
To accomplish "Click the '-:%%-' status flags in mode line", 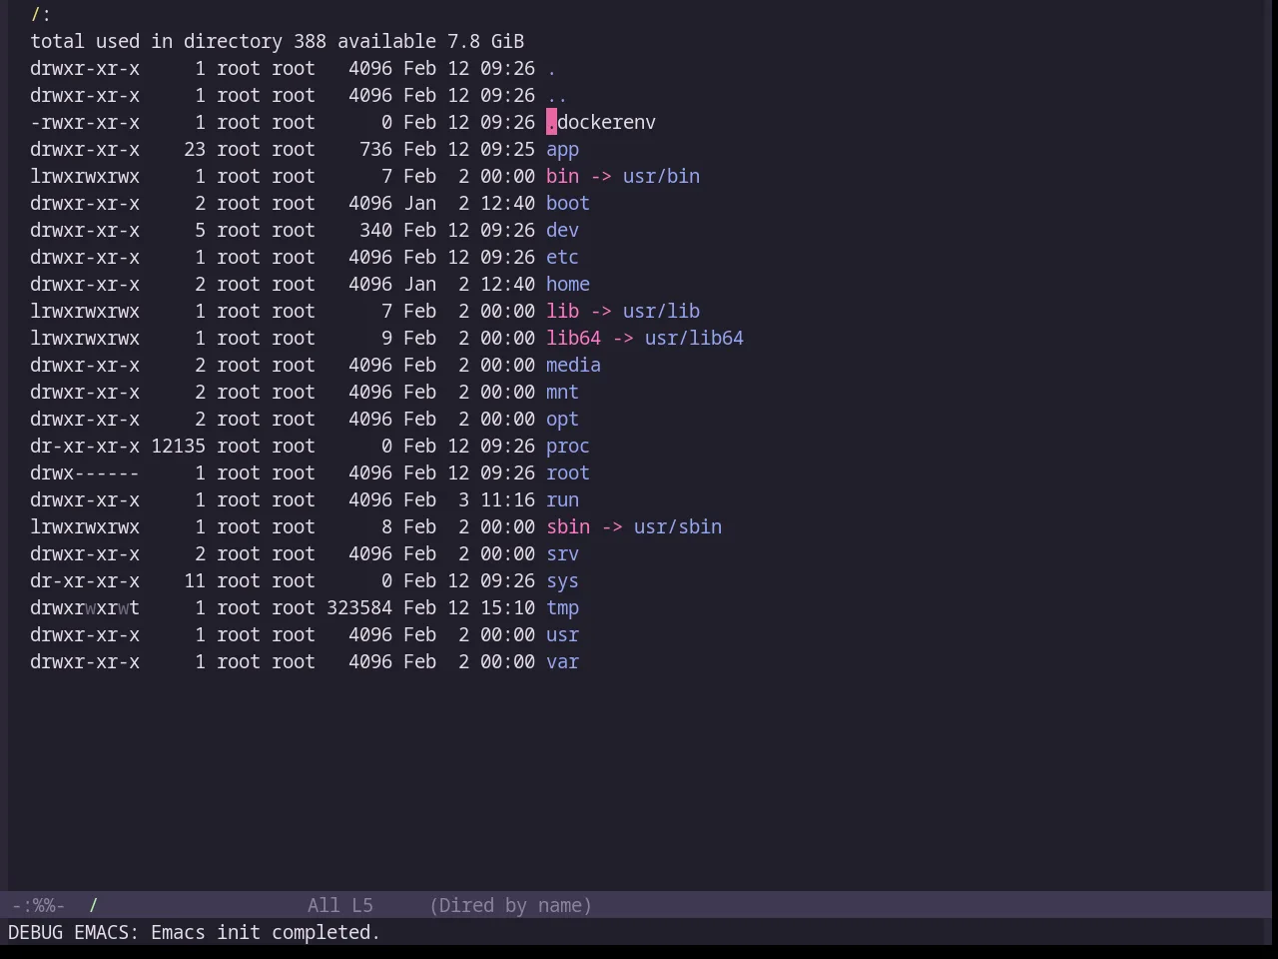I will [38, 905].
